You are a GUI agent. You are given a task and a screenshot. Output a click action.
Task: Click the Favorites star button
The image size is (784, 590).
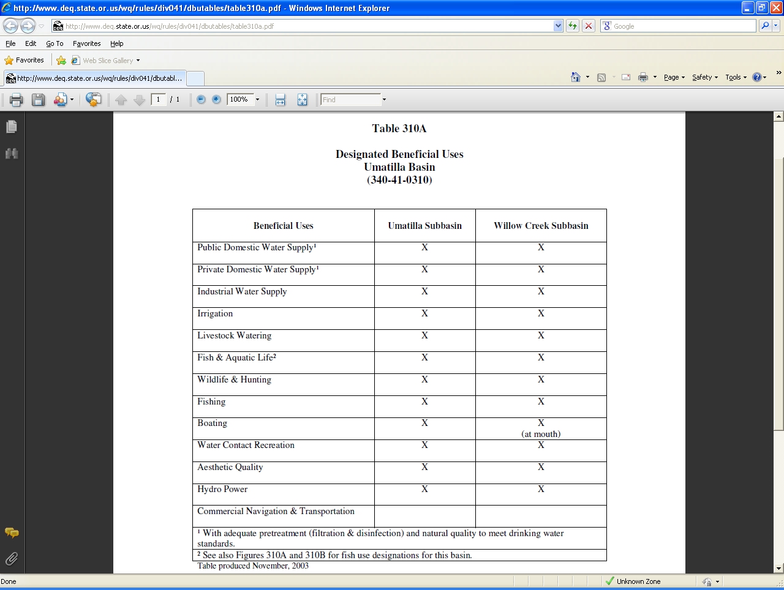coord(24,60)
